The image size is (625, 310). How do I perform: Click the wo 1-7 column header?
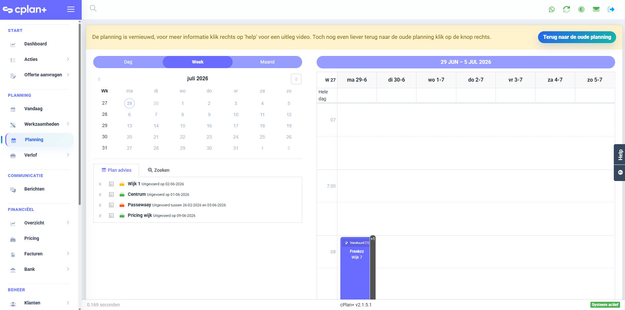pos(436,80)
